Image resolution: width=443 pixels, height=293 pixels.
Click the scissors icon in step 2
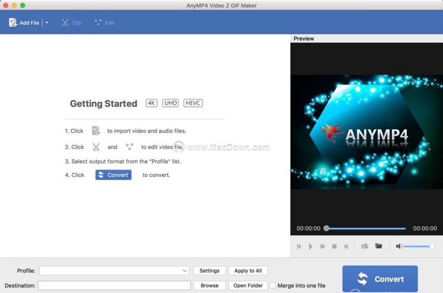tap(96, 147)
